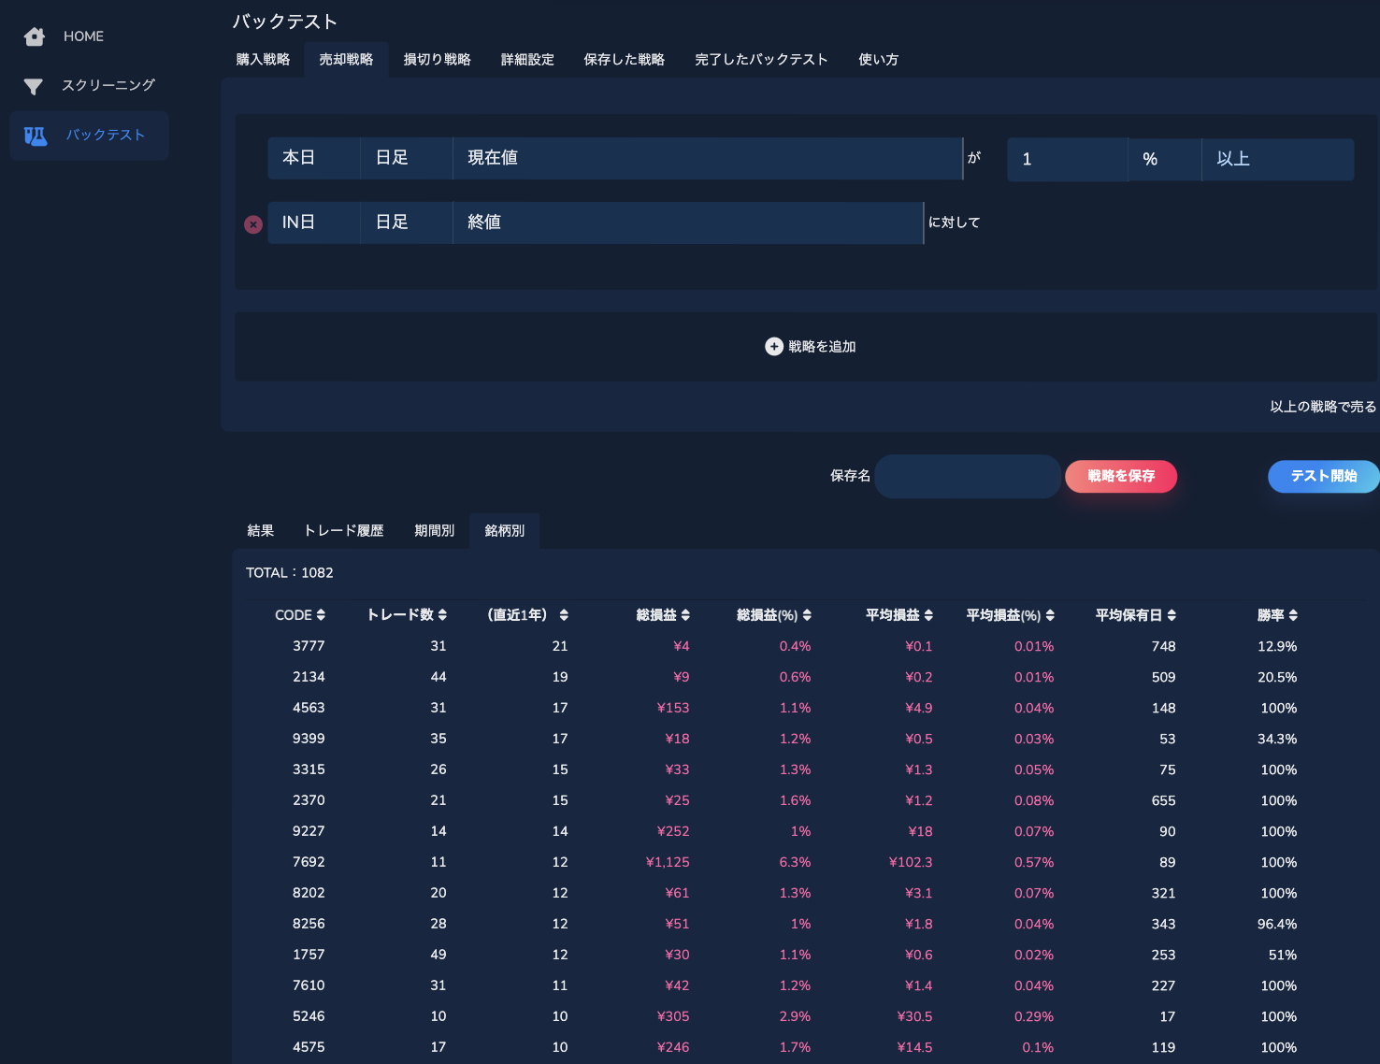This screenshot has width=1380, height=1064.
Task: Click stock code 3777
Action: click(x=309, y=646)
